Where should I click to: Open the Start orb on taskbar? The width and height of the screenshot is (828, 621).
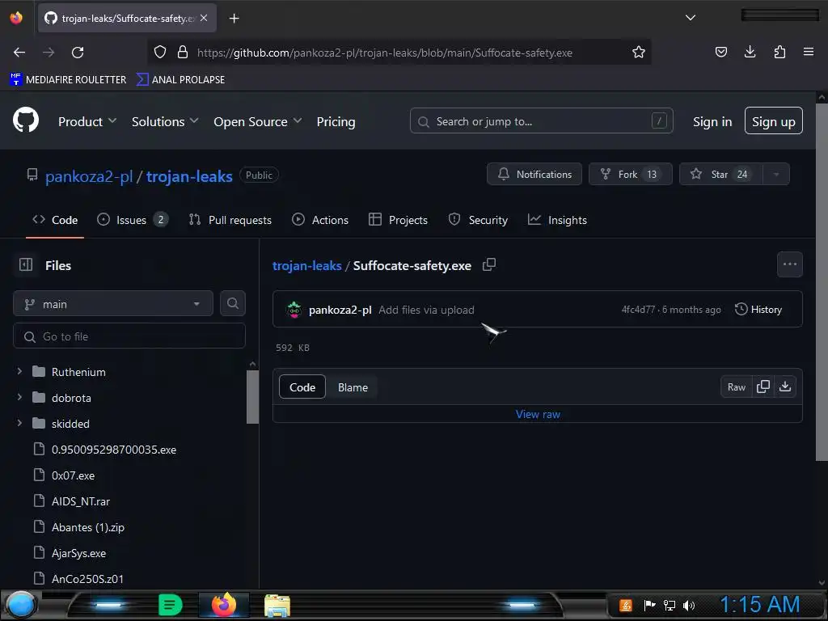pos(21,605)
